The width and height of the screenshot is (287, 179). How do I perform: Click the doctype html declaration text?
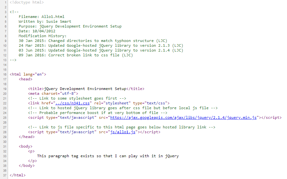coord(27,2)
